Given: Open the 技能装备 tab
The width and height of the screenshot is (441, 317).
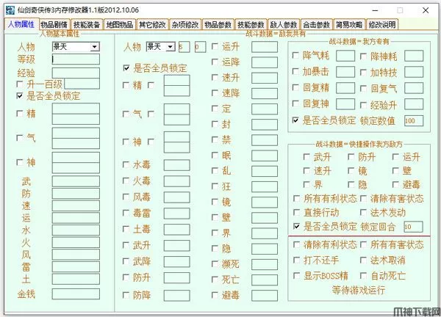Looking at the screenshot, I should click(87, 25).
